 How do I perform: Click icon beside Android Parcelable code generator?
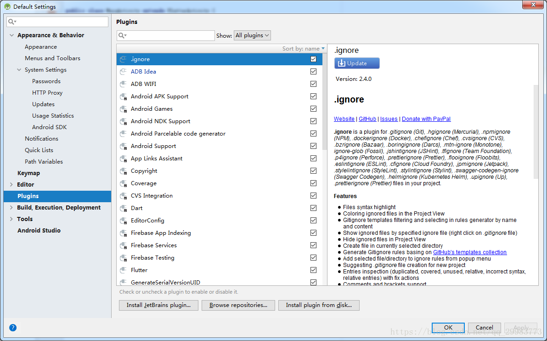[123, 134]
